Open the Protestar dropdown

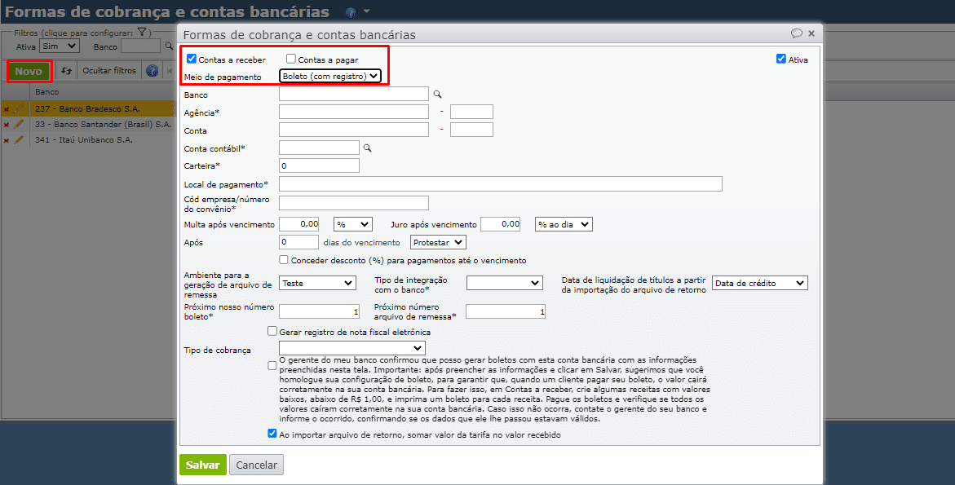click(438, 242)
